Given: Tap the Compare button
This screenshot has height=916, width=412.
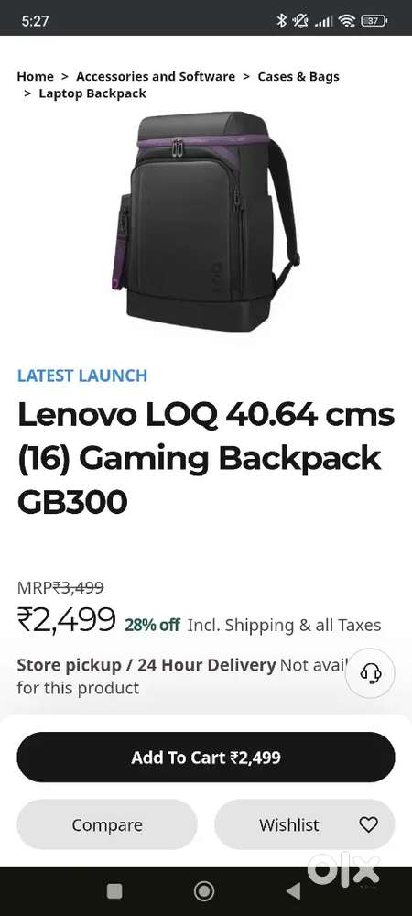Looking at the screenshot, I should [x=107, y=824].
